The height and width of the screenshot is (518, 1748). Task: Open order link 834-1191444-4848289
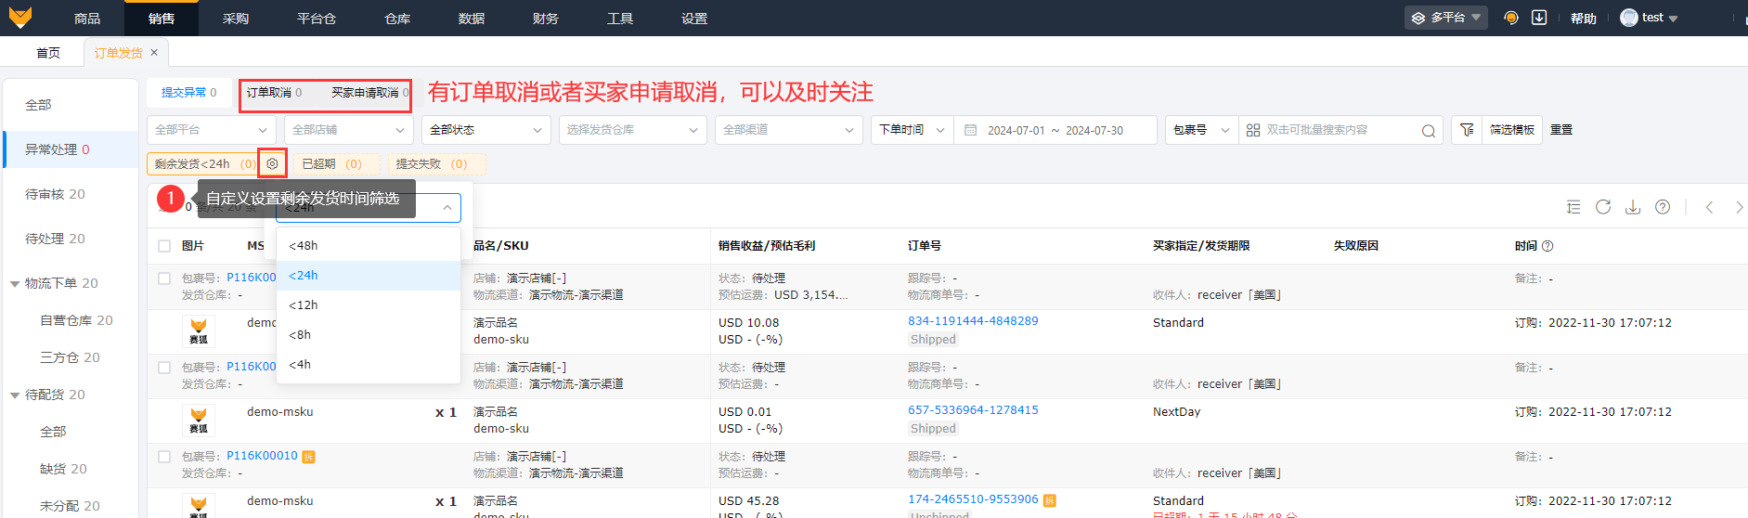(973, 321)
